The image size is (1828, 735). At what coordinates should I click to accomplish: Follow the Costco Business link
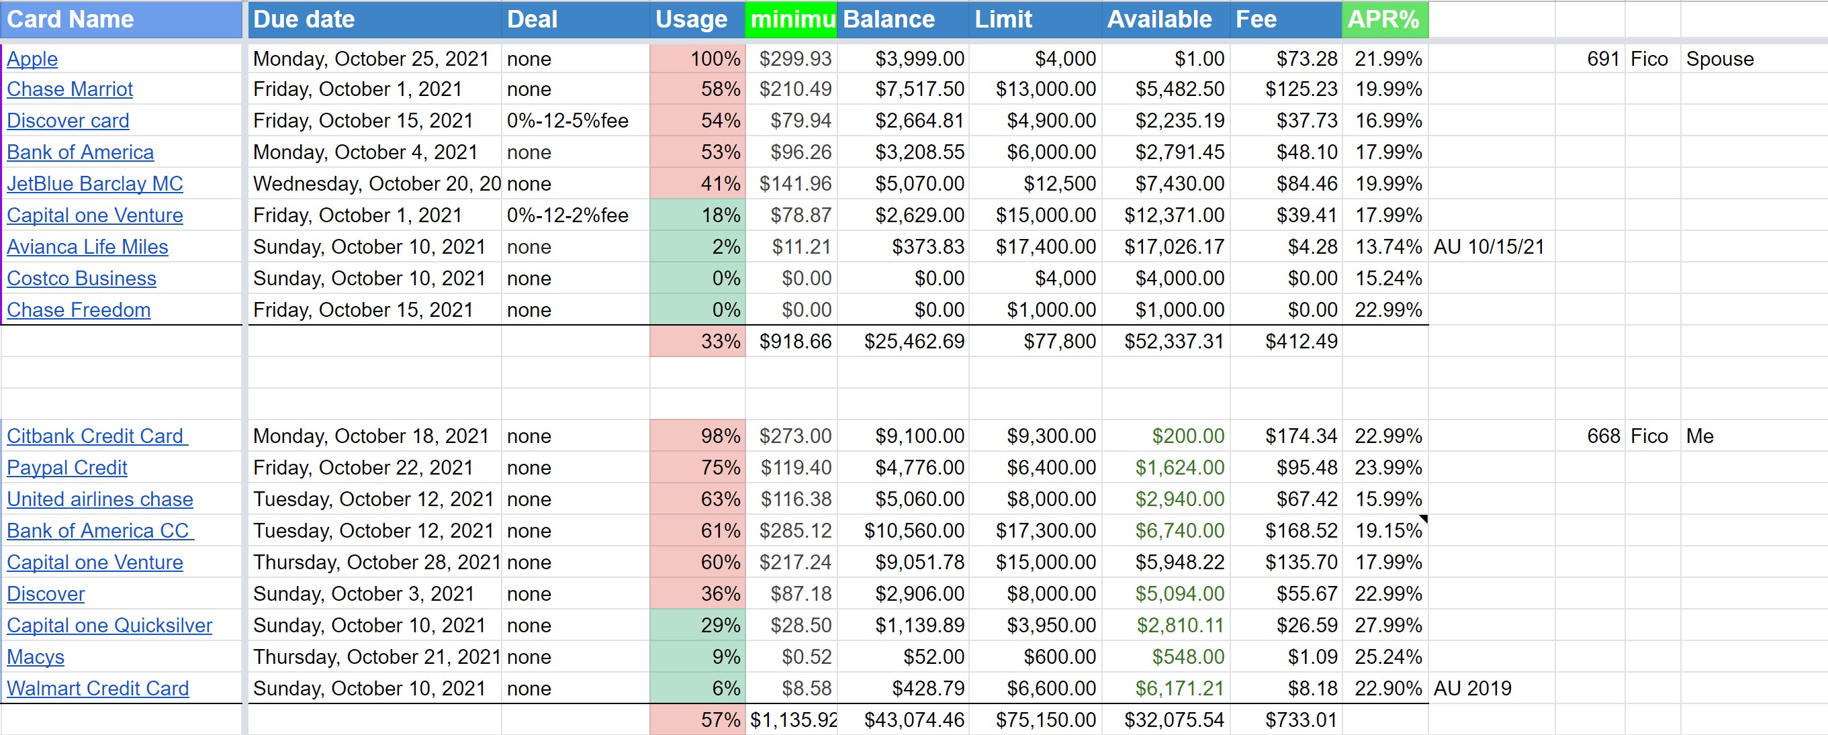[82, 279]
